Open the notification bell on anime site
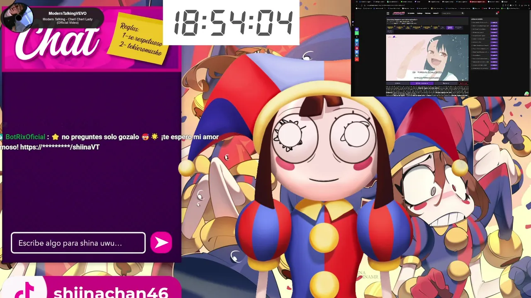Image resolution: width=531 pixels, height=298 pixels. click(497, 13)
